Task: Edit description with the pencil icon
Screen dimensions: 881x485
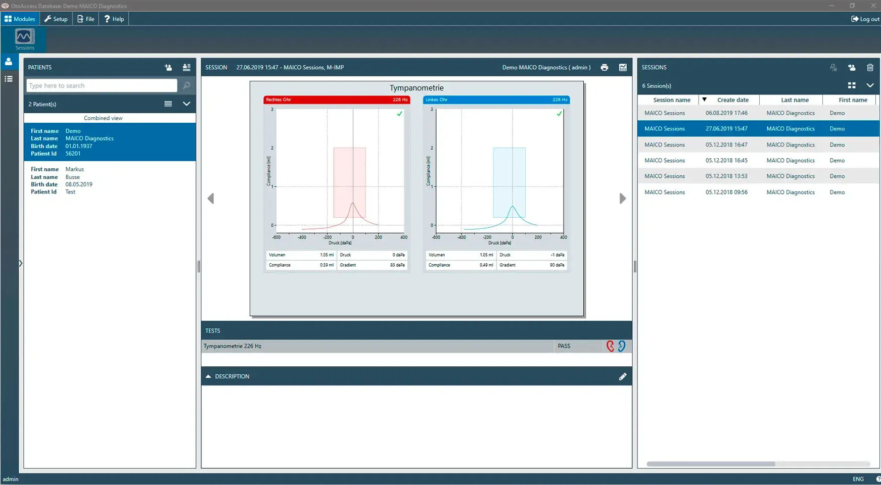Action: (x=623, y=376)
